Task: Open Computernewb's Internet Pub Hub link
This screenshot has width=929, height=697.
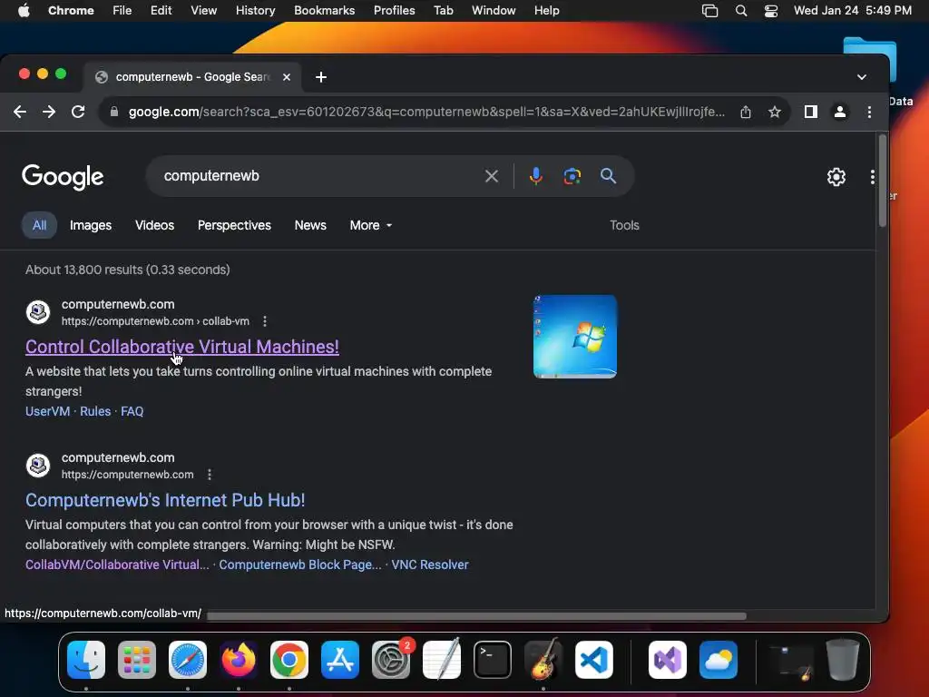Action: point(165,500)
